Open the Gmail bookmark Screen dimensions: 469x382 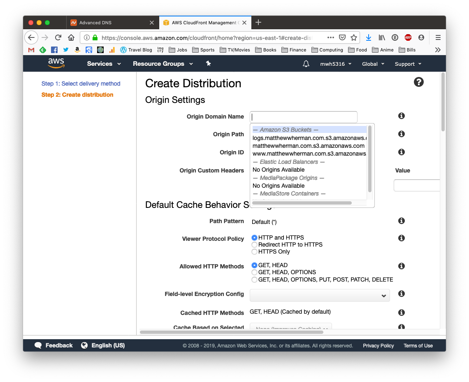(31, 50)
